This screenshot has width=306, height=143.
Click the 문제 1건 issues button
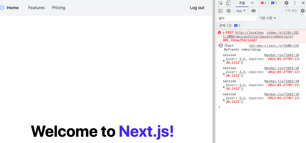(229, 26)
